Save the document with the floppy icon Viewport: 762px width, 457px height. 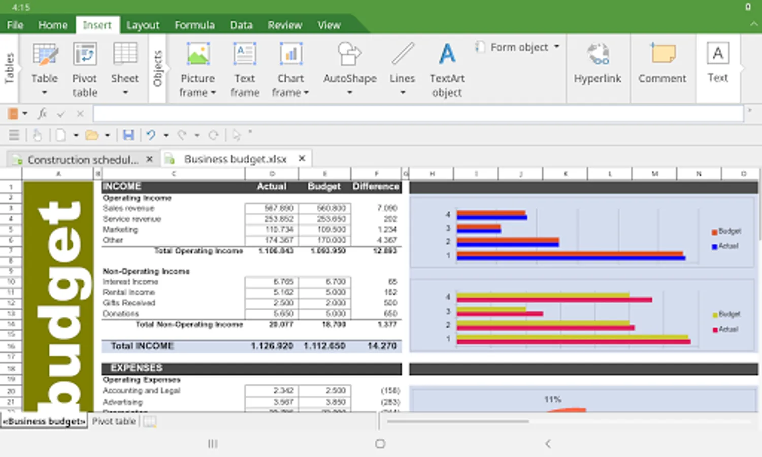click(x=128, y=135)
